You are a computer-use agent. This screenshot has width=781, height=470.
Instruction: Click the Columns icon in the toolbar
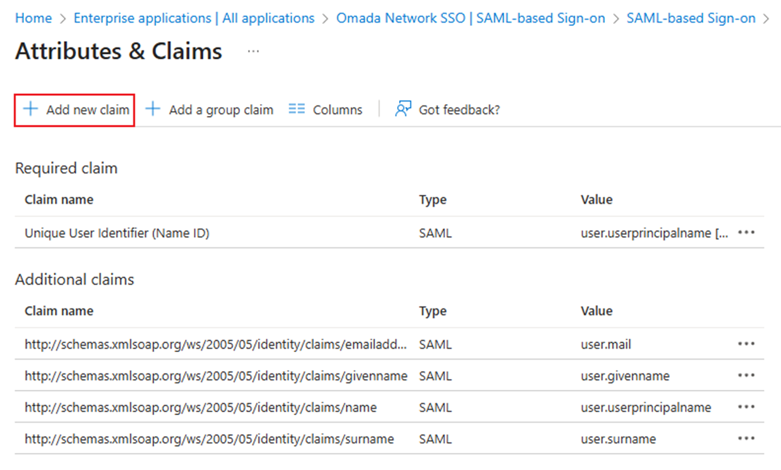click(x=296, y=109)
